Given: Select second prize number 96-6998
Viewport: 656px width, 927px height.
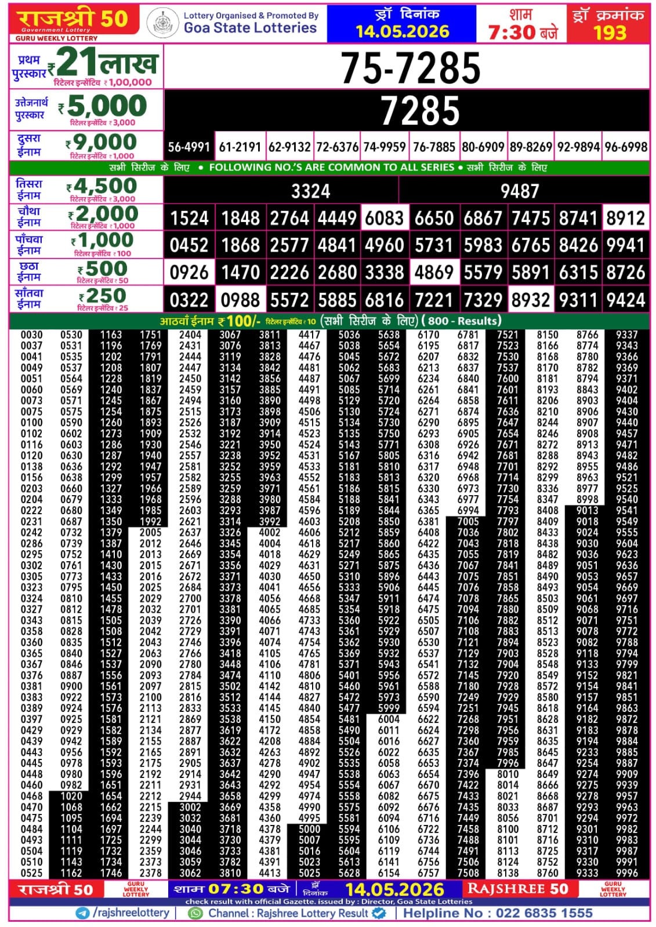Looking at the screenshot, I should pyautogui.click(x=626, y=147).
